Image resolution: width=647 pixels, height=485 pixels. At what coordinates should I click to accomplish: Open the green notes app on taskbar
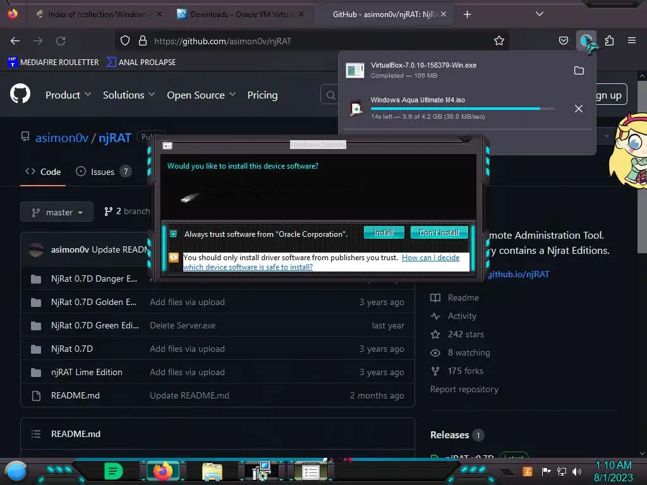coord(113,471)
